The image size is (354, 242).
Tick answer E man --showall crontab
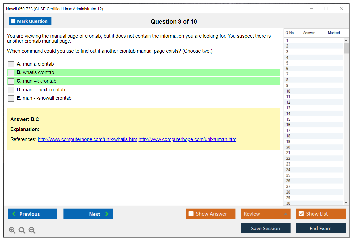pos(11,98)
